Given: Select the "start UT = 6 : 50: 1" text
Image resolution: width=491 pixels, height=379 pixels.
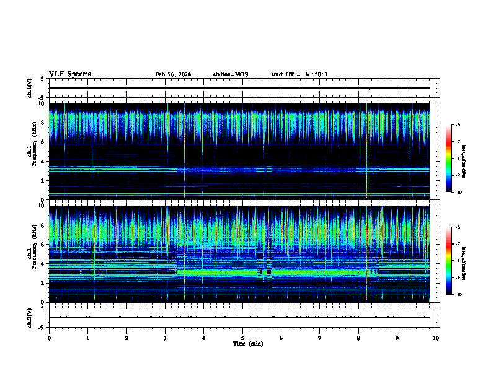Looking at the screenshot, I should pyautogui.click(x=299, y=74).
